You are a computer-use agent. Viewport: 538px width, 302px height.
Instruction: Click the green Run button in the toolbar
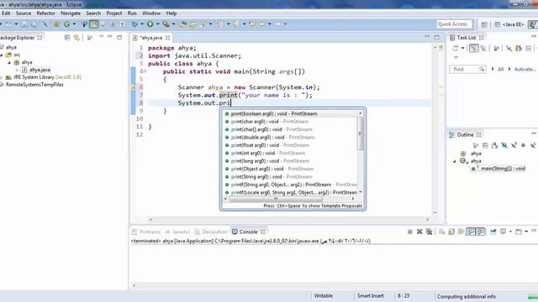click(150, 24)
